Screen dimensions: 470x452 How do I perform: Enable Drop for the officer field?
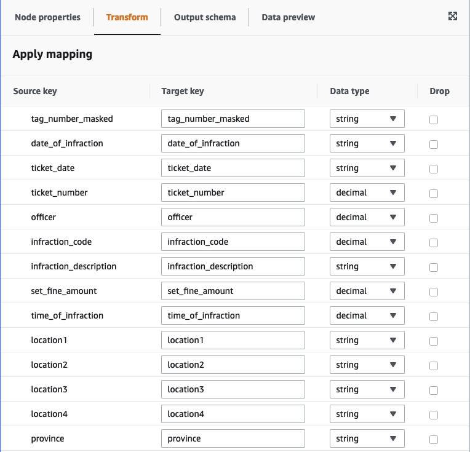pos(434,218)
